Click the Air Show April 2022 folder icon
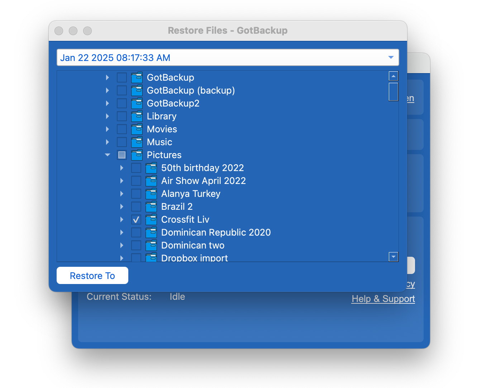The height and width of the screenshot is (388, 496). [x=151, y=181]
